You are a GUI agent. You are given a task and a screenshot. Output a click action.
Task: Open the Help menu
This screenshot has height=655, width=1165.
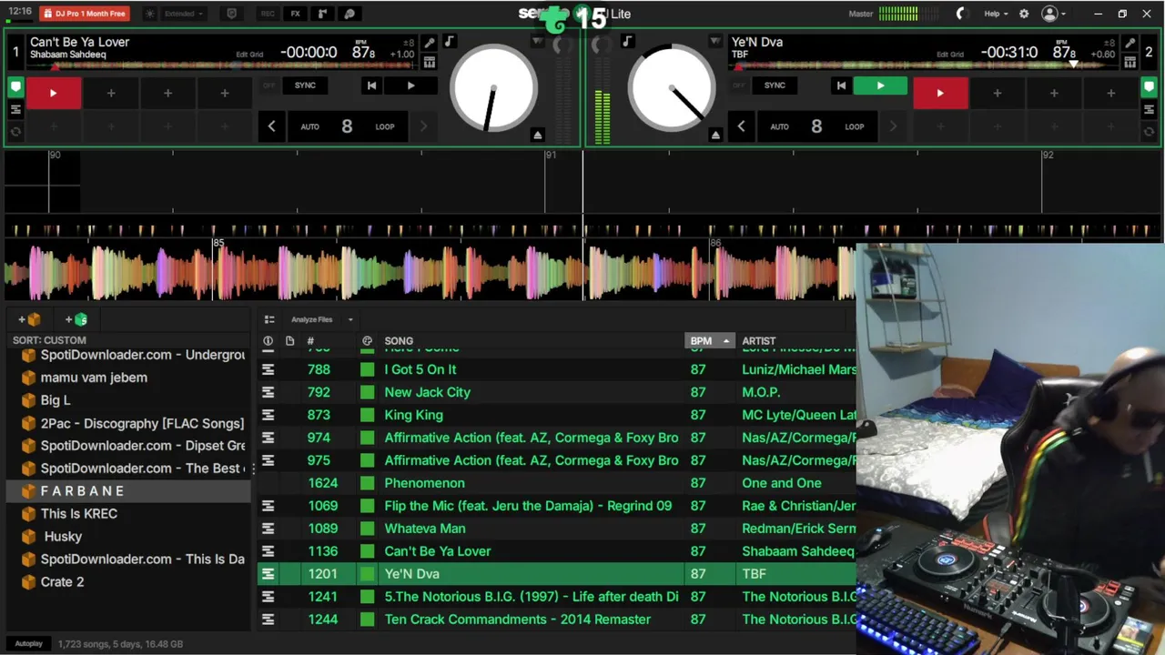tap(996, 14)
